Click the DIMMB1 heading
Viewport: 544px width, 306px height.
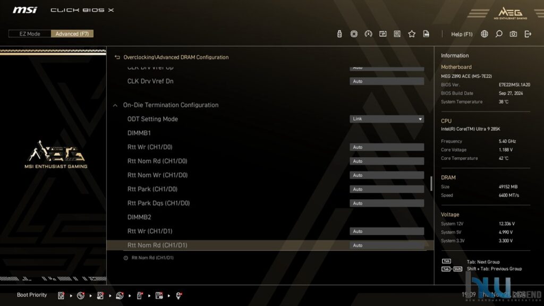[139, 133]
